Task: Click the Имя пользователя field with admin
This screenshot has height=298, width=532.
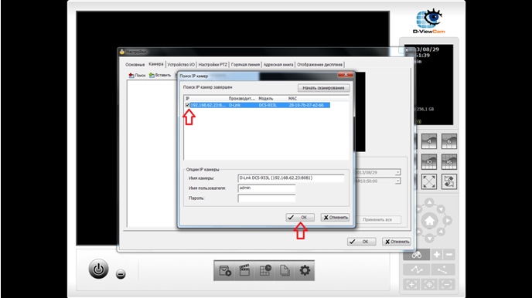Action: tap(266, 188)
